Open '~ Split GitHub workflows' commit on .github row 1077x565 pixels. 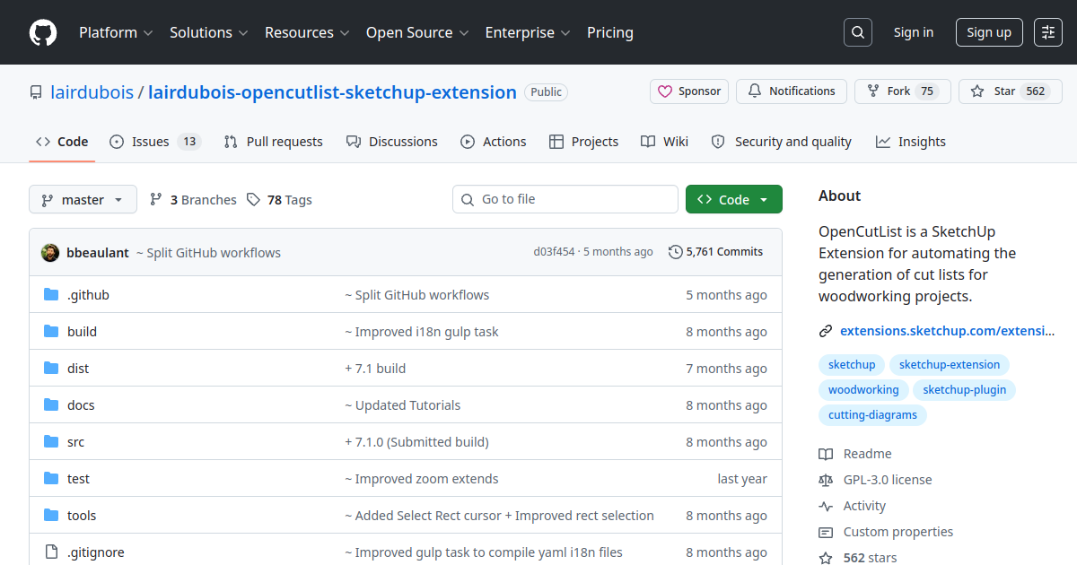[416, 295]
